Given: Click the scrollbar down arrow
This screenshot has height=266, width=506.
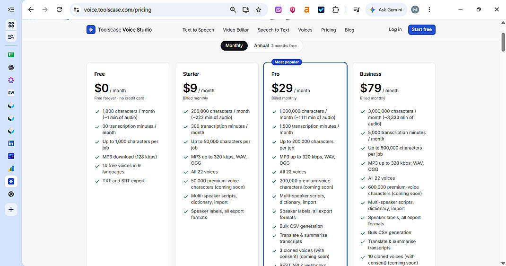Looking at the screenshot, I should point(503,263).
